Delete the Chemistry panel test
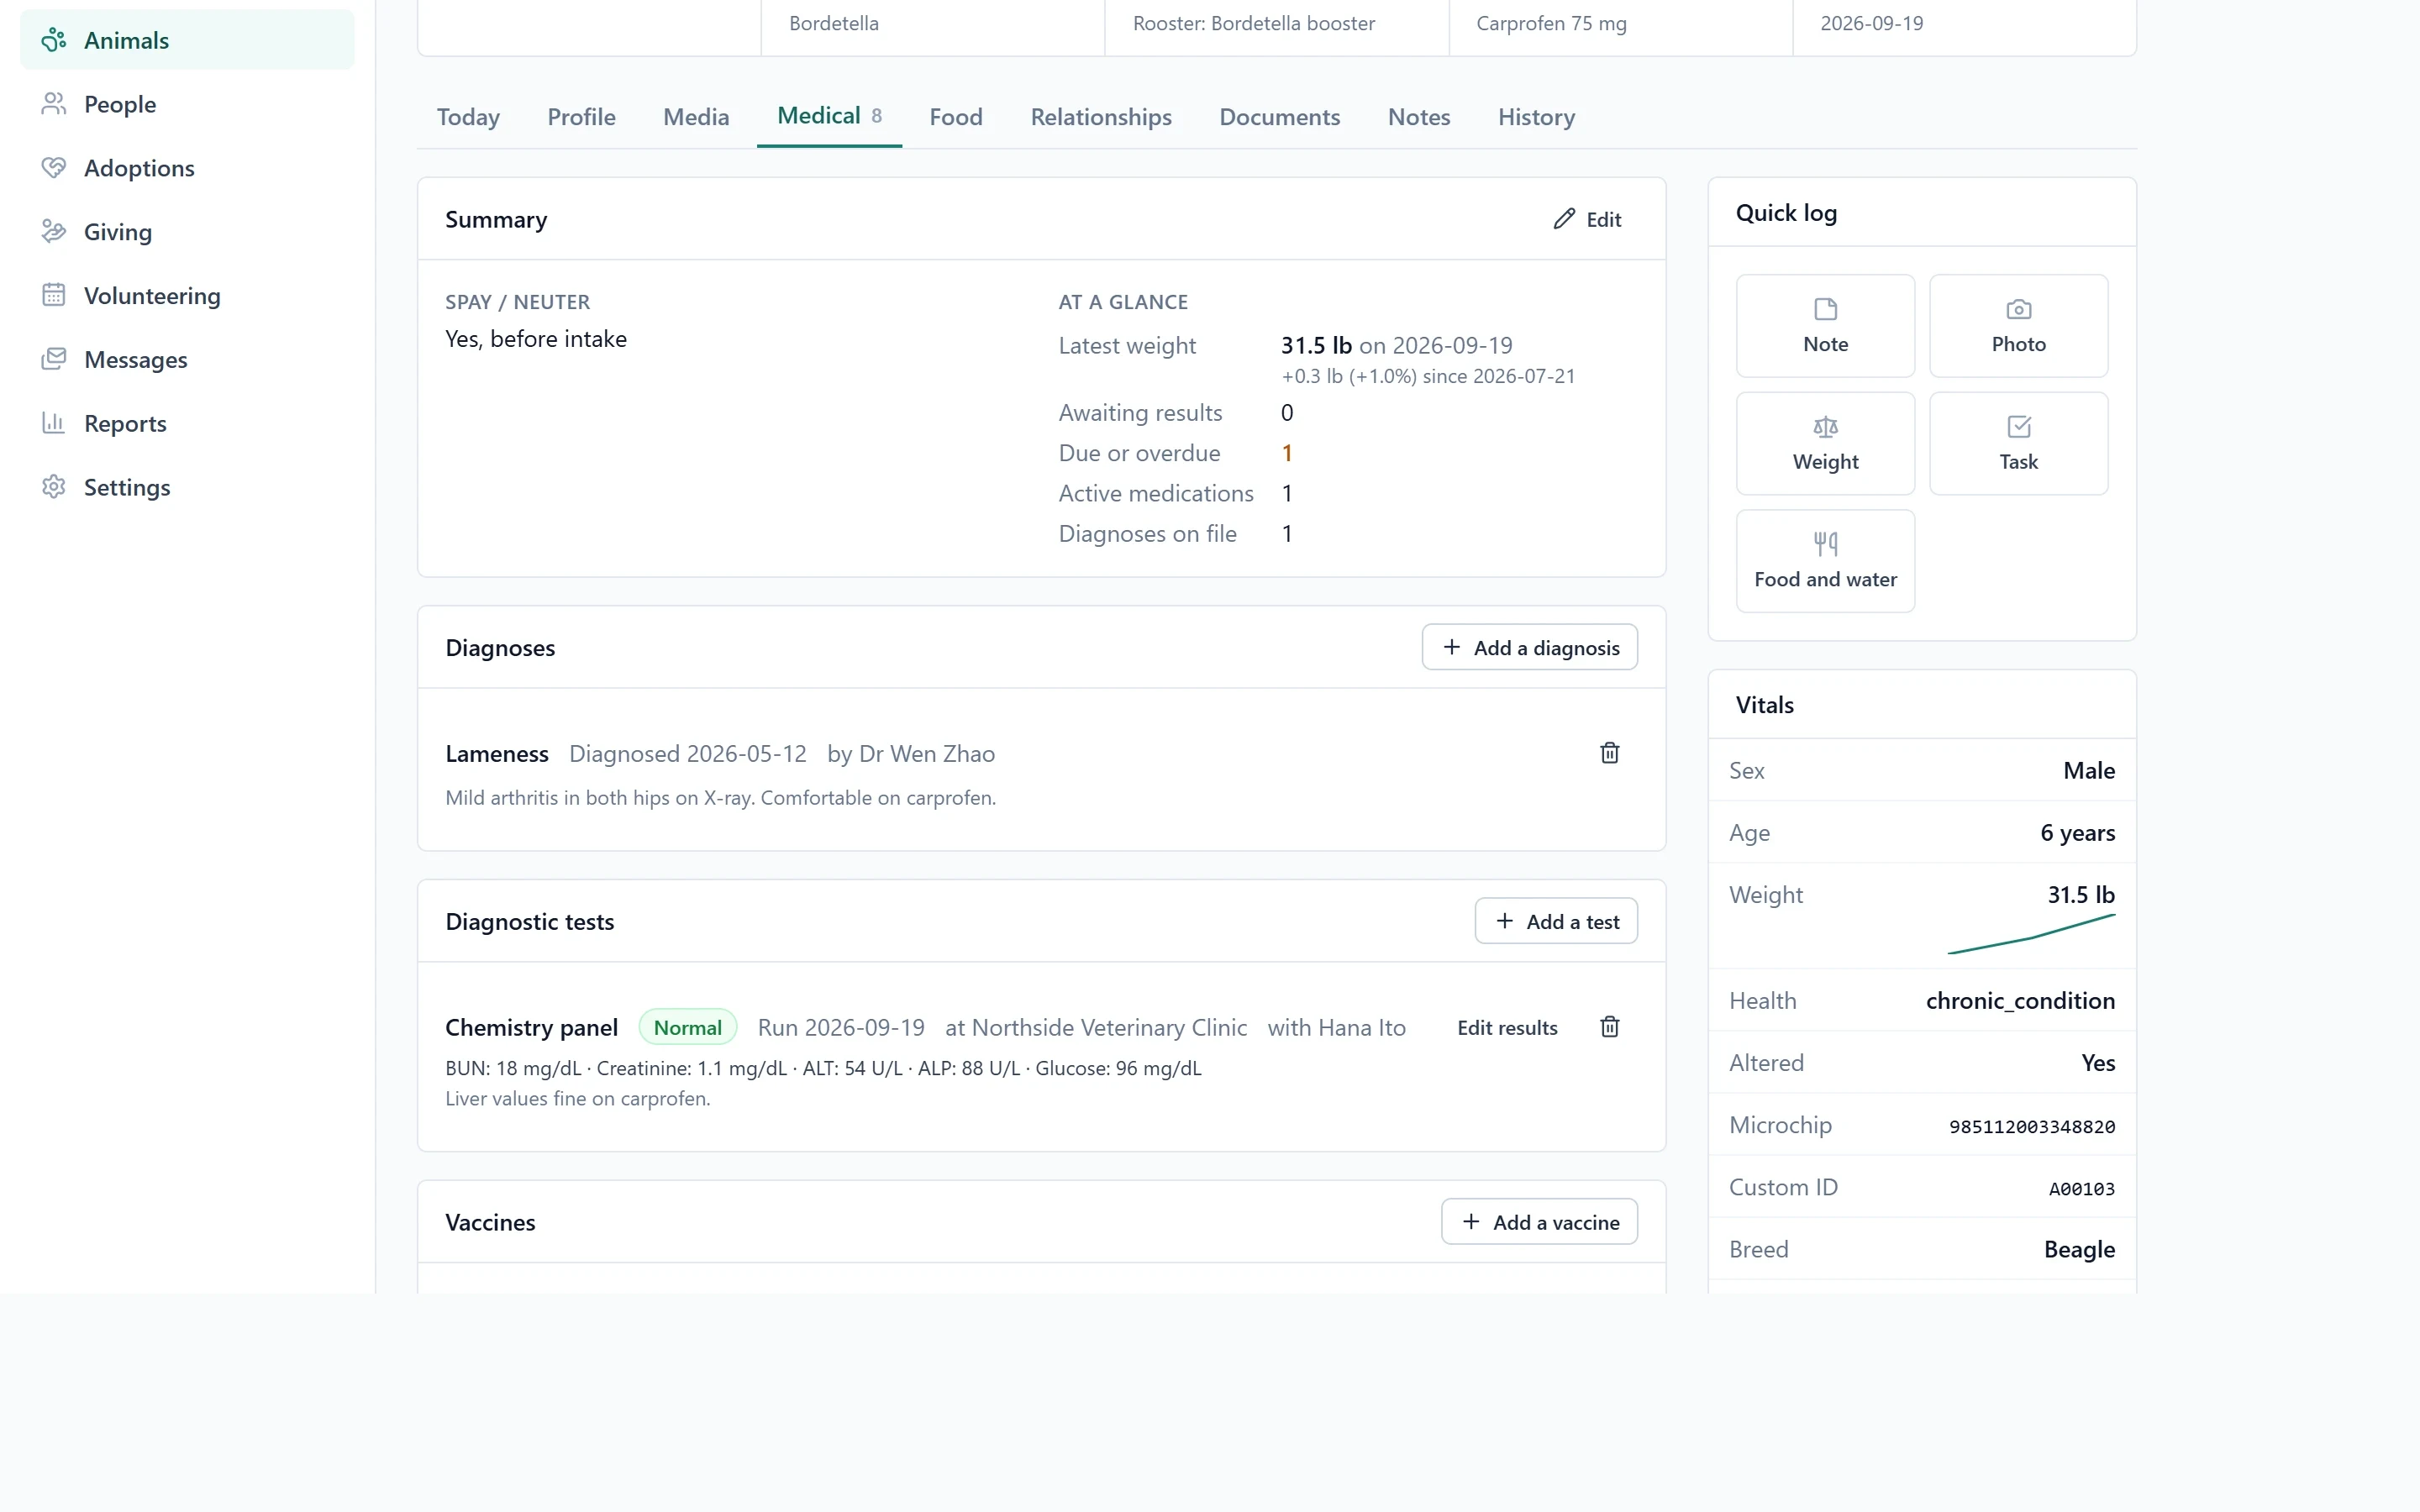2420x1512 pixels. click(x=1609, y=1027)
